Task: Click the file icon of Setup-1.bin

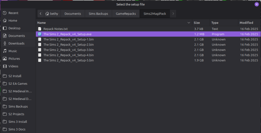Action: (40, 39)
